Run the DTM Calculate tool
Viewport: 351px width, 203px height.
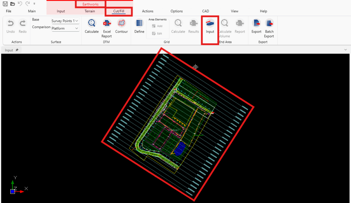pos(92,26)
